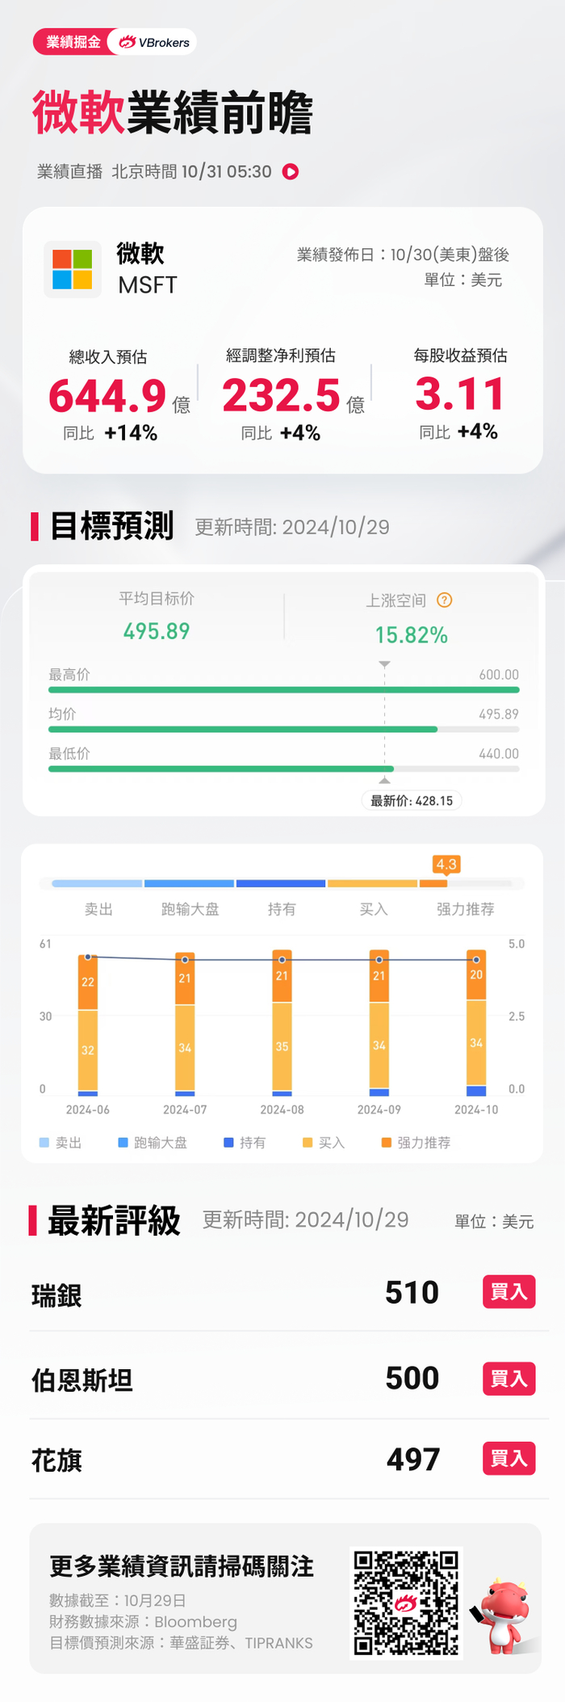
Task: Click the 持有 rating scale segment
Action: (x=281, y=883)
